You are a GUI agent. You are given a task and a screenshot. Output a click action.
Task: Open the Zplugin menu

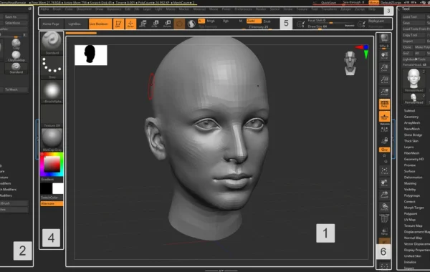coord(346,9)
